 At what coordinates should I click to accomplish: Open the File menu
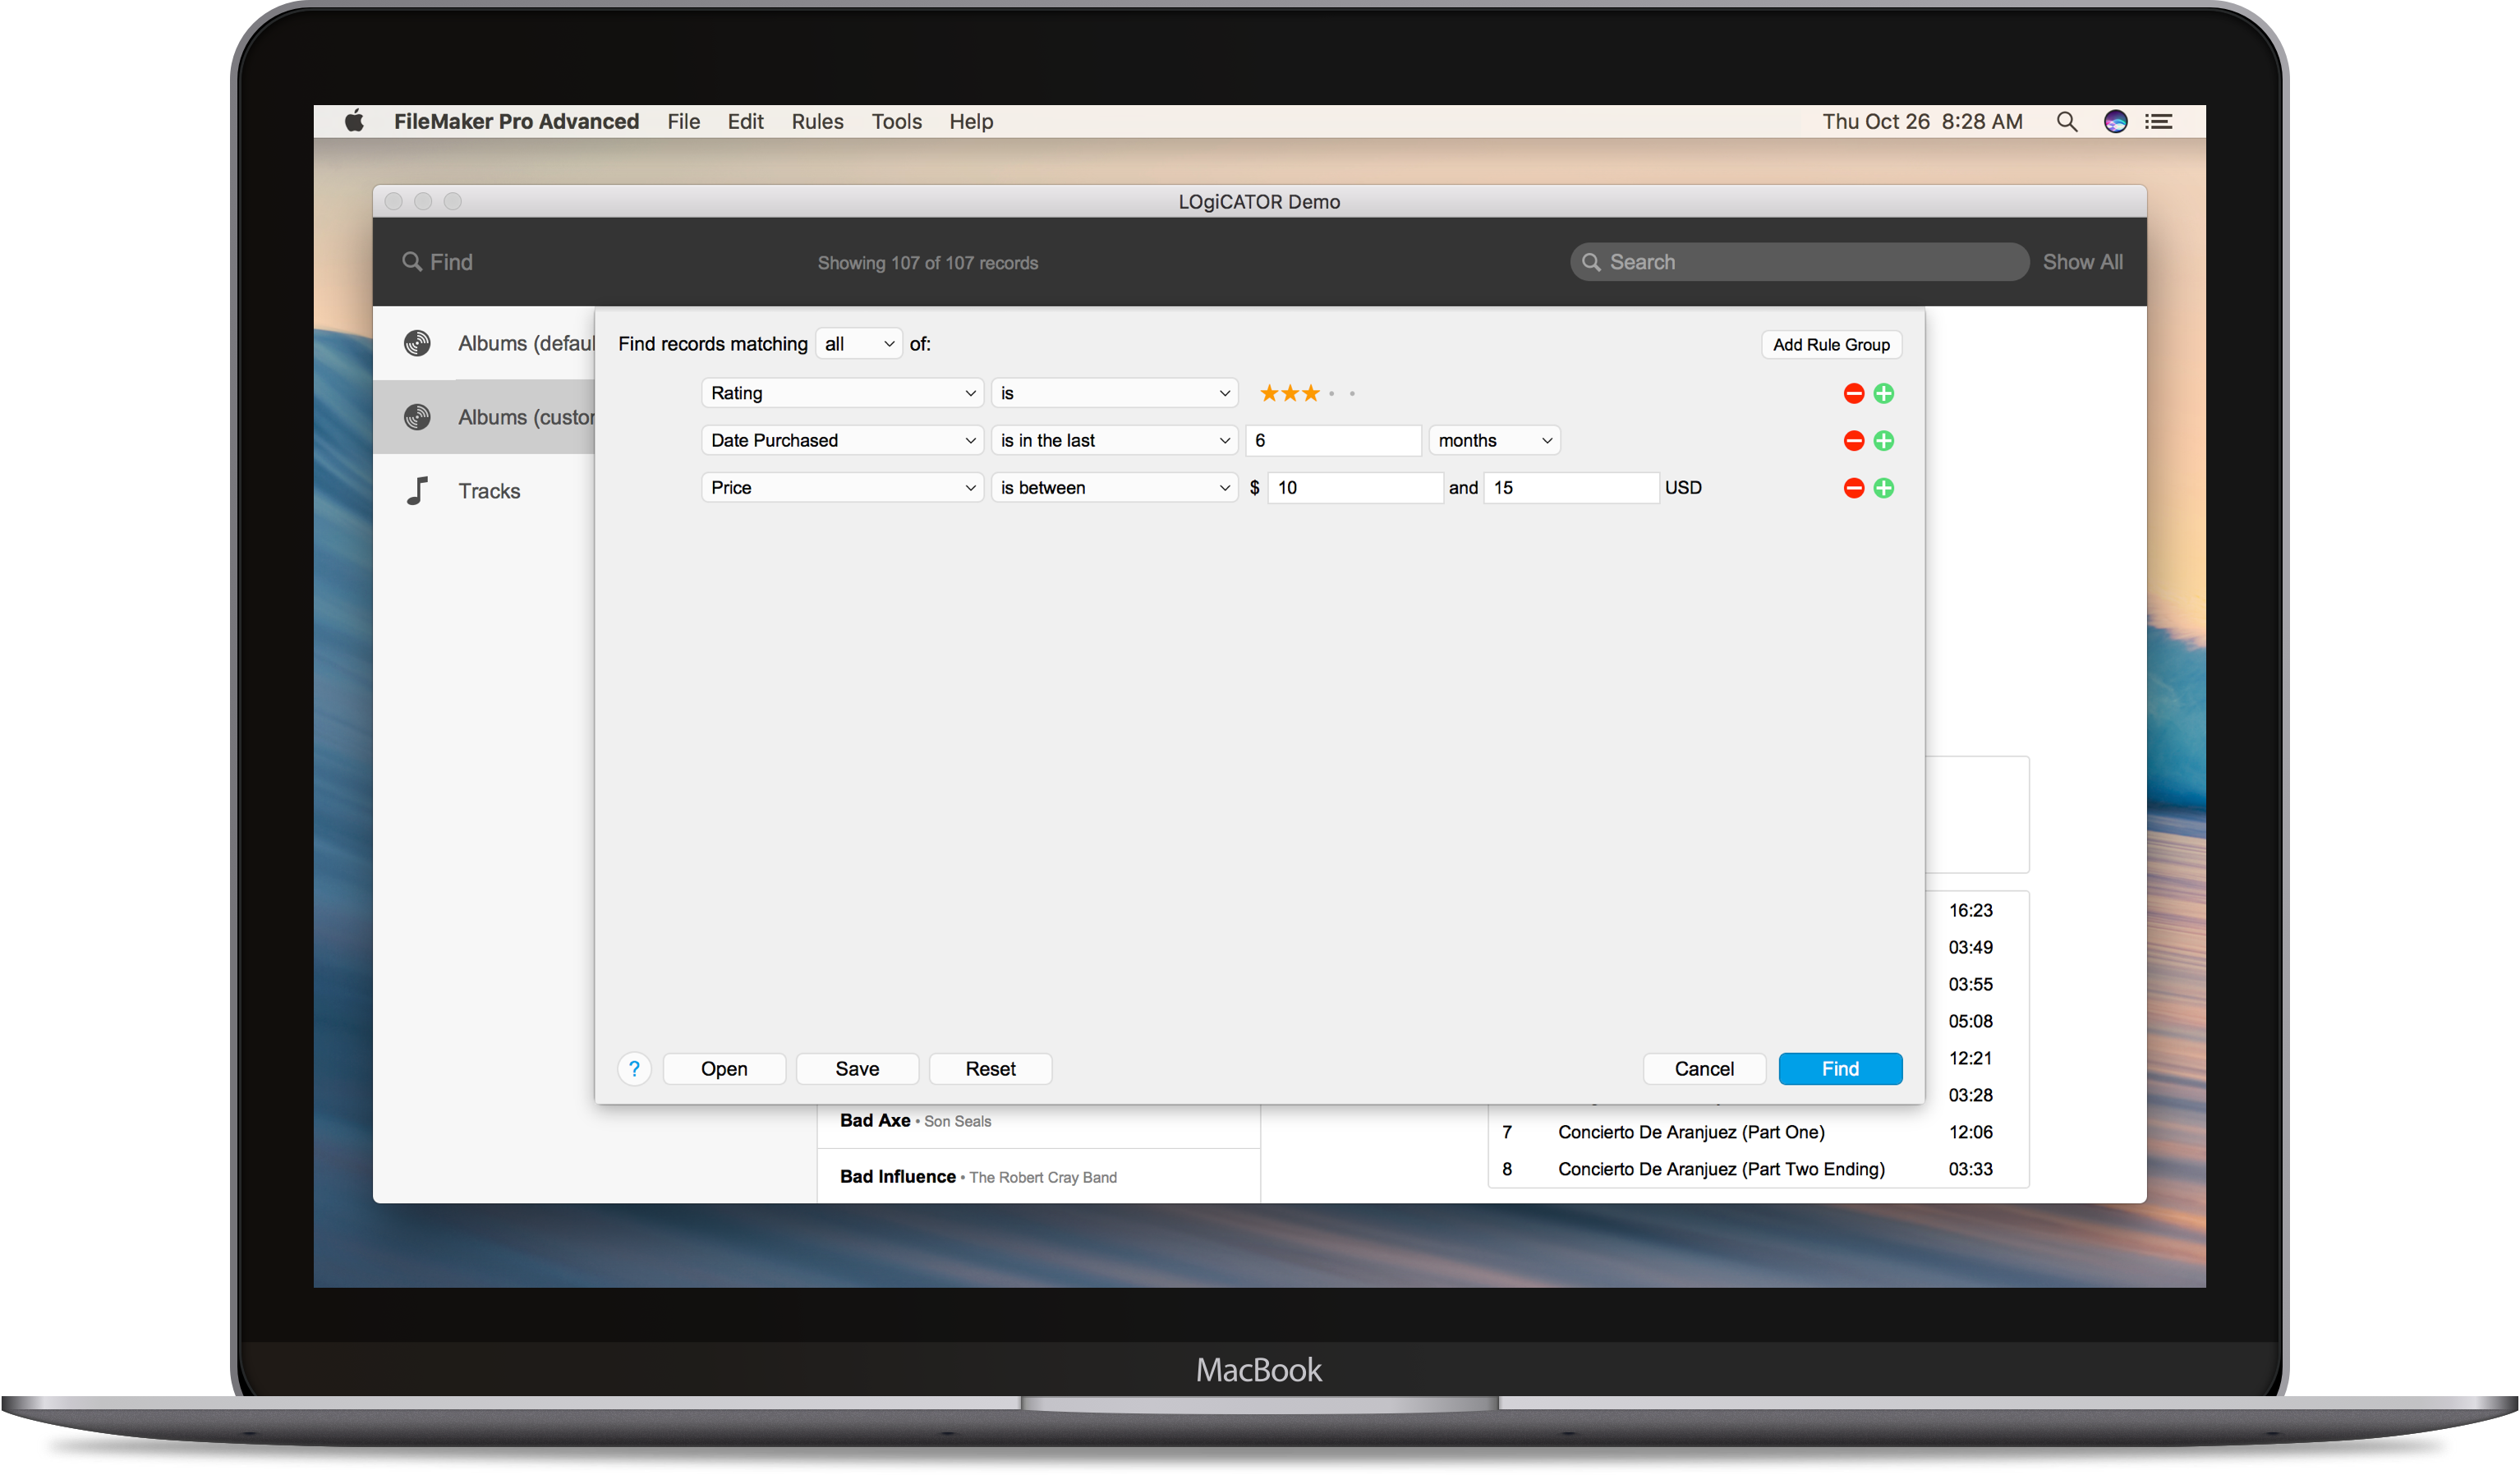(x=683, y=121)
